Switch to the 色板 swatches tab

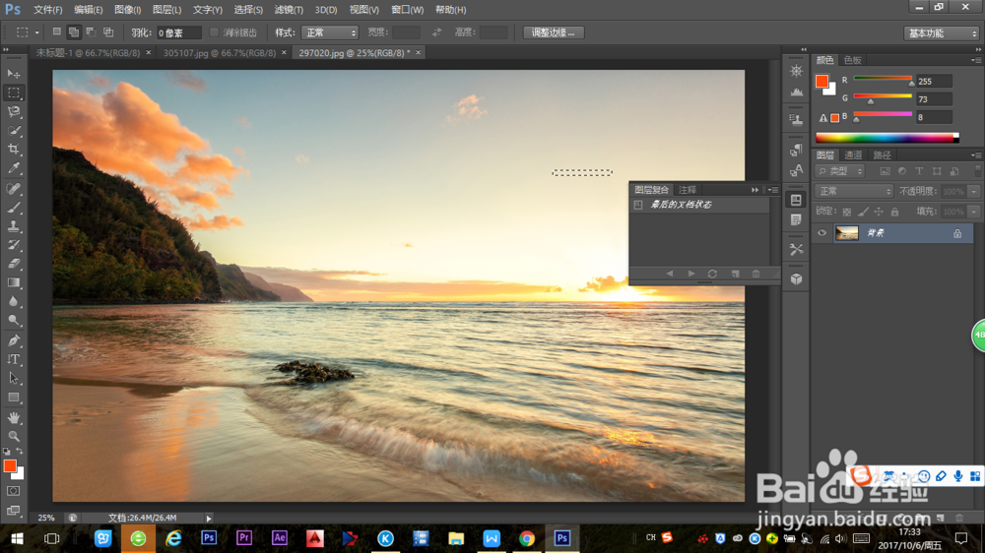click(x=852, y=60)
